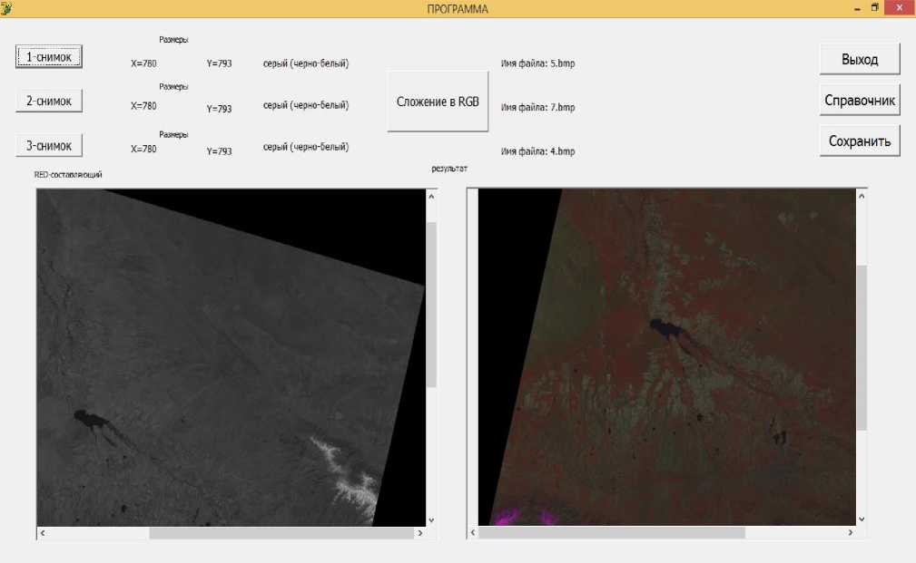The width and height of the screenshot is (916, 563).
Task: Click the application icon in title bar
Action: tap(7, 8)
